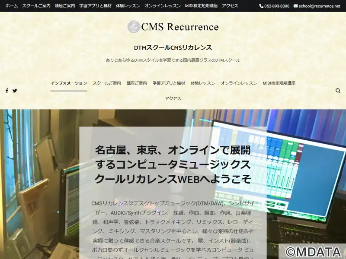
Task: Select 学習アプリと機材 in the main menu
Action: pos(169,83)
